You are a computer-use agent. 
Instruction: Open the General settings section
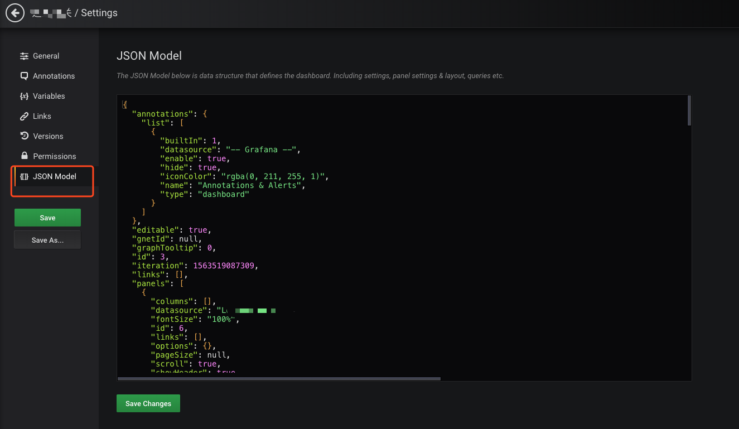tap(46, 56)
